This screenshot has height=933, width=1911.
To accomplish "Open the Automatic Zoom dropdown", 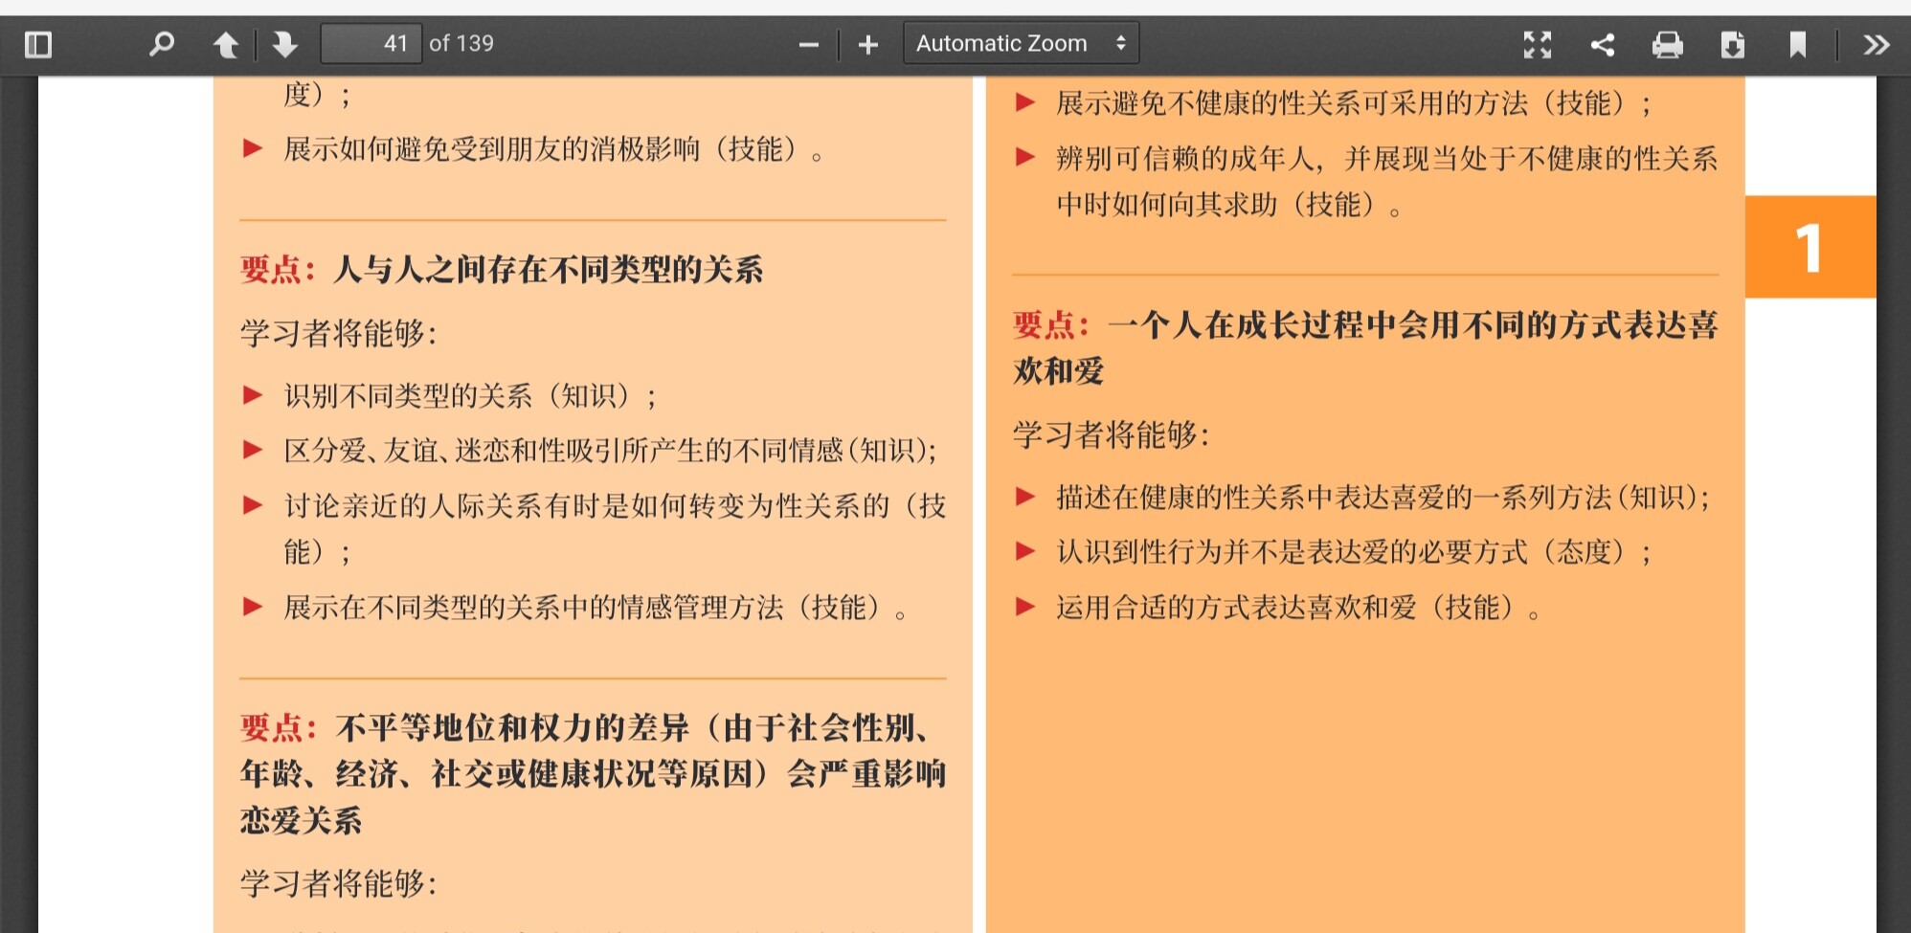I will pyautogui.click(x=1021, y=44).
